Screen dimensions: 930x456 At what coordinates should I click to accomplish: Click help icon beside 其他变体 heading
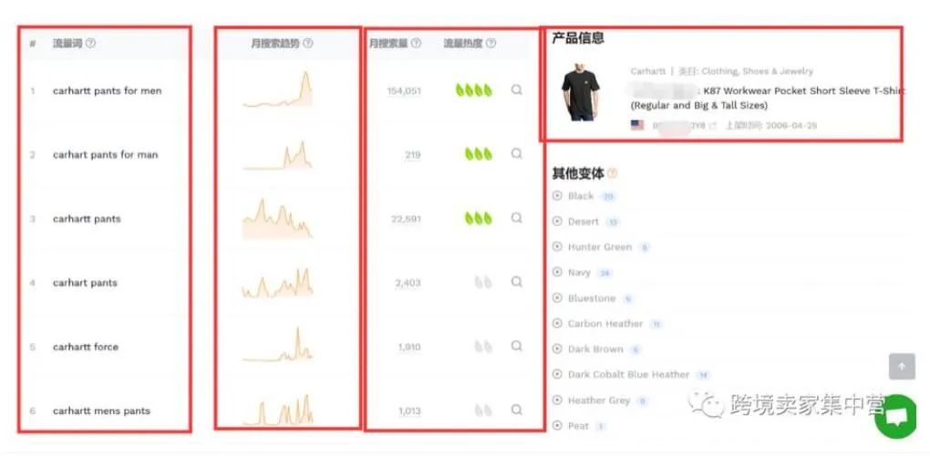[x=612, y=173]
